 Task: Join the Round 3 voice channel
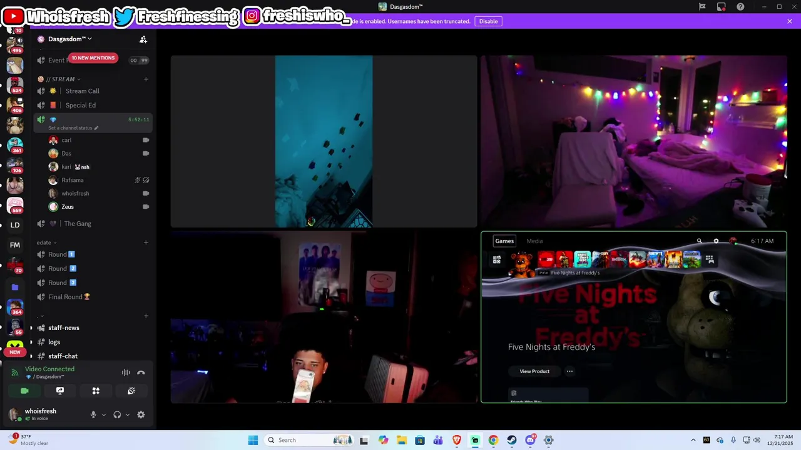coord(94,282)
